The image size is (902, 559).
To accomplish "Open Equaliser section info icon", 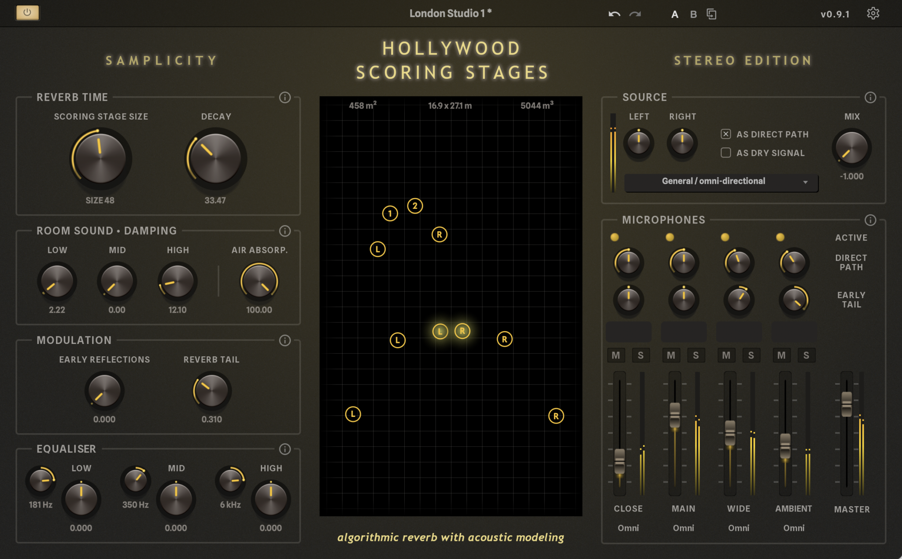I will (x=285, y=449).
